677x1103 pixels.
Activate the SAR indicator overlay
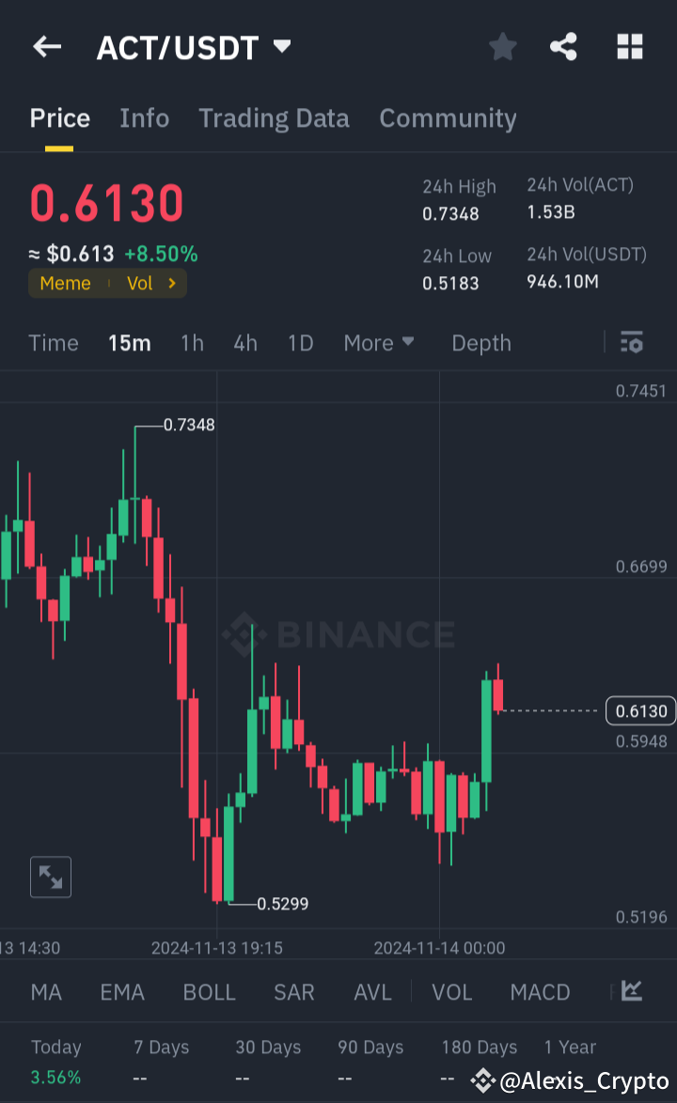[x=293, y=991]
